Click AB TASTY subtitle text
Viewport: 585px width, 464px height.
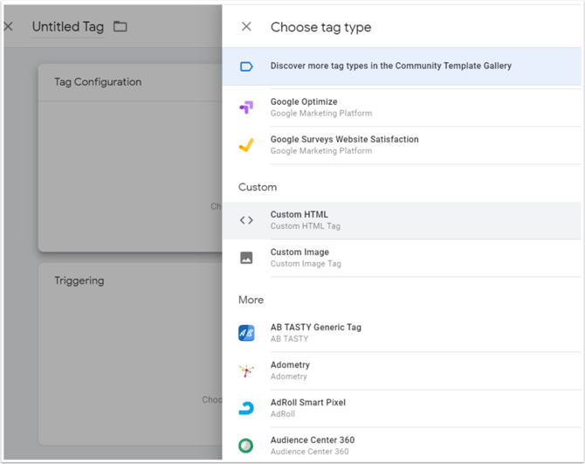tap(289, 339)
